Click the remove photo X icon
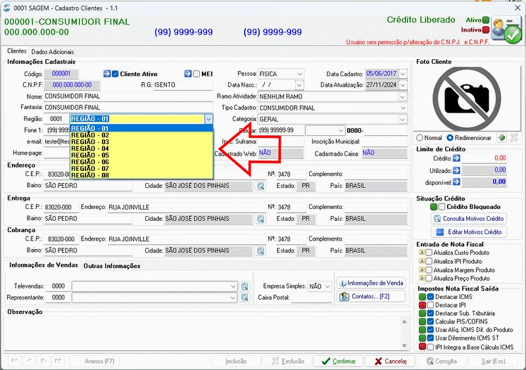Viewport: 526px width, 370px height. (514, 137)
